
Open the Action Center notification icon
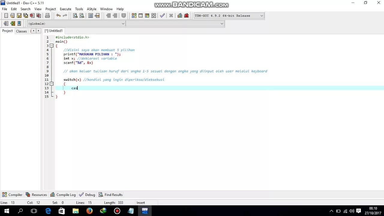(x=358, y=211)
